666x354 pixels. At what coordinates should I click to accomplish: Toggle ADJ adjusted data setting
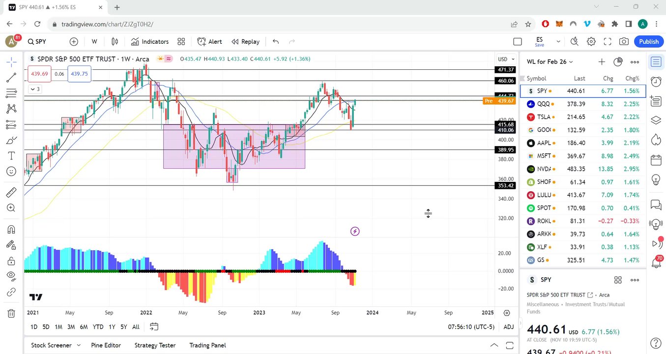pyautogui.click(x=509, y=327)
